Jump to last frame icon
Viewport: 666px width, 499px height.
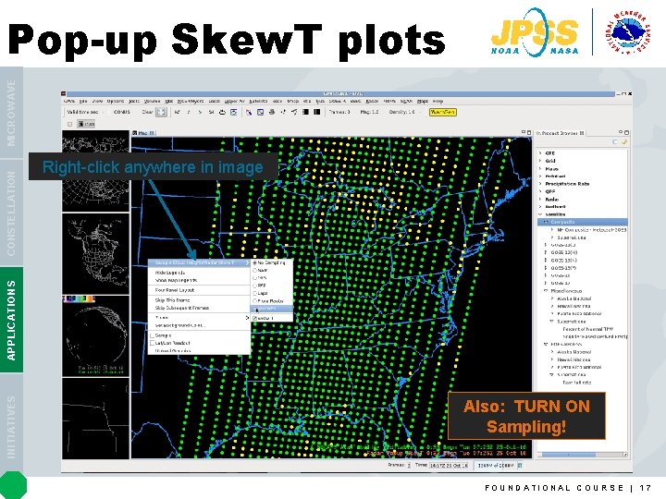pos(211,112)
